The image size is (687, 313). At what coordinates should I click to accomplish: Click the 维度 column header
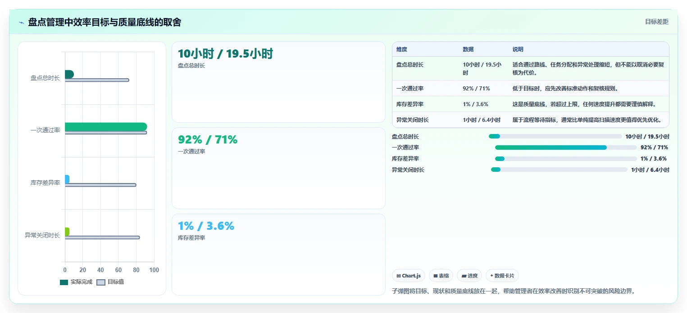pyautogui.click(x=401, y=49)
